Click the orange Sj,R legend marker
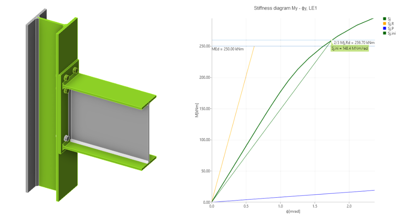Image resolution: width=417 pixels, height=218 pixels. click(x=384, y=24)
